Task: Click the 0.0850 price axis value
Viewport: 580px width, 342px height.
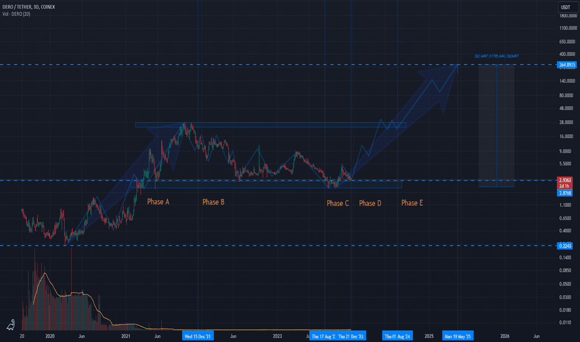Action: [566, 270]
